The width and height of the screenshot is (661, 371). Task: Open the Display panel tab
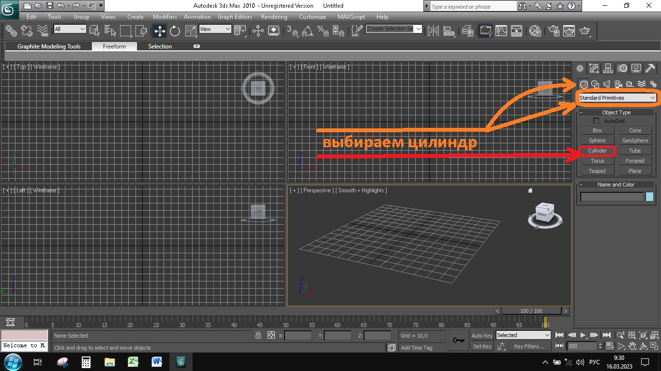coord(636,68)
